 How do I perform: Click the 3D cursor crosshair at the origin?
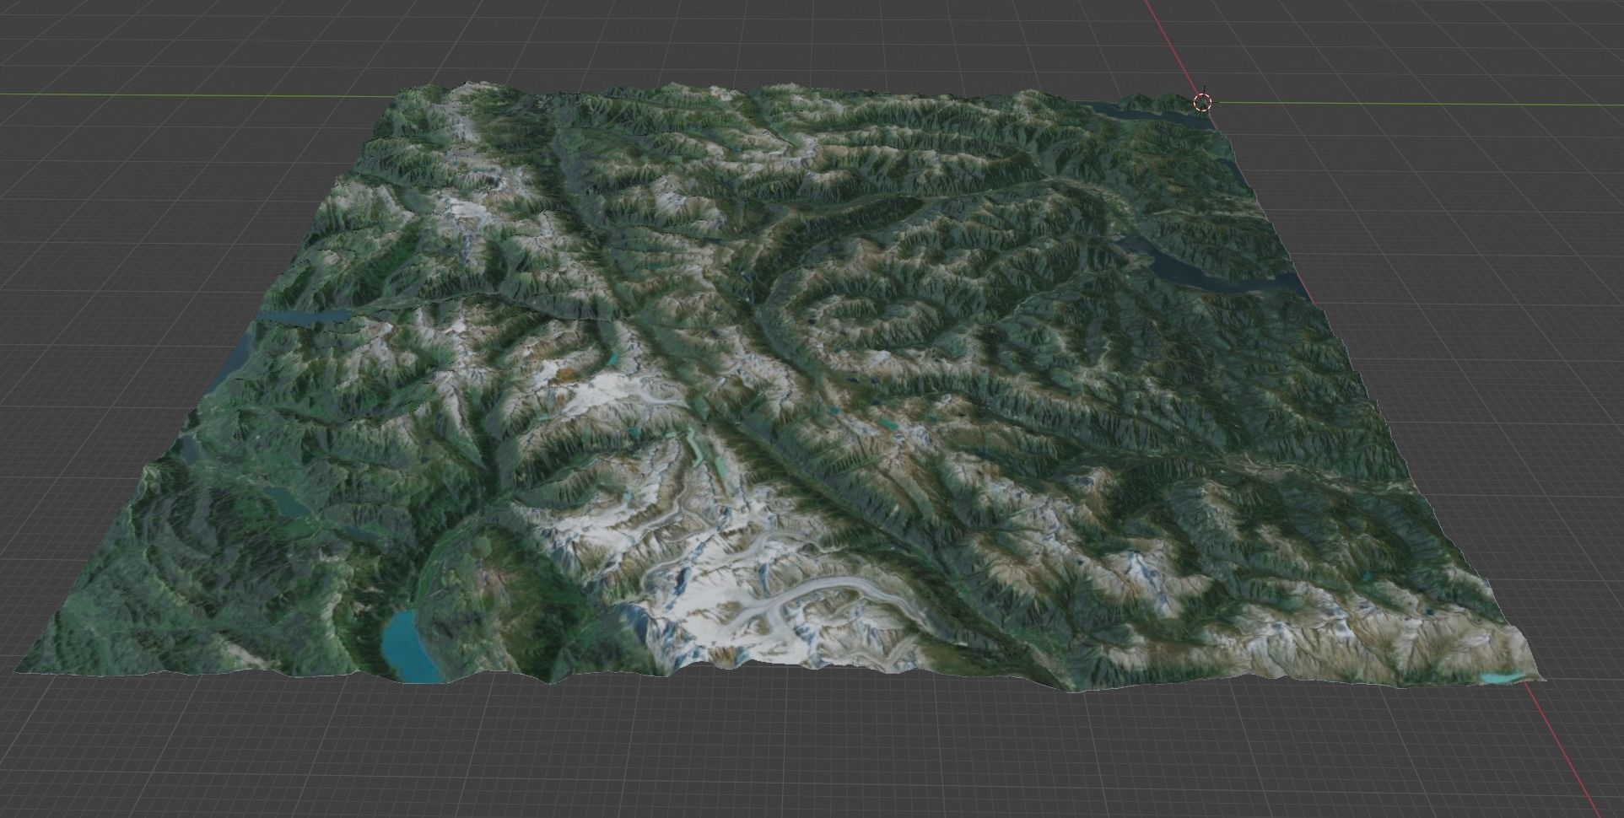[1202, 103]
